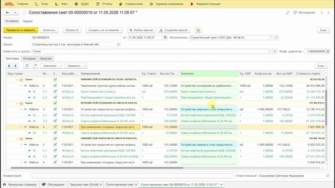Image resolution: width=335 pixels, height=188 pixels.
Task: Open the table Еще dropdown menu
Action: coord(321,66)
